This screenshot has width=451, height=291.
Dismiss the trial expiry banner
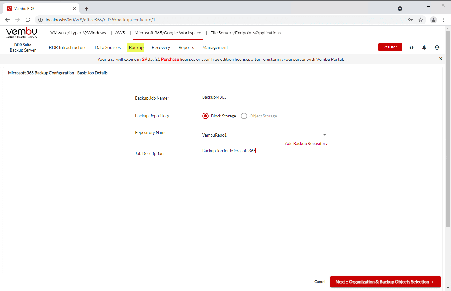click(440, 59)
